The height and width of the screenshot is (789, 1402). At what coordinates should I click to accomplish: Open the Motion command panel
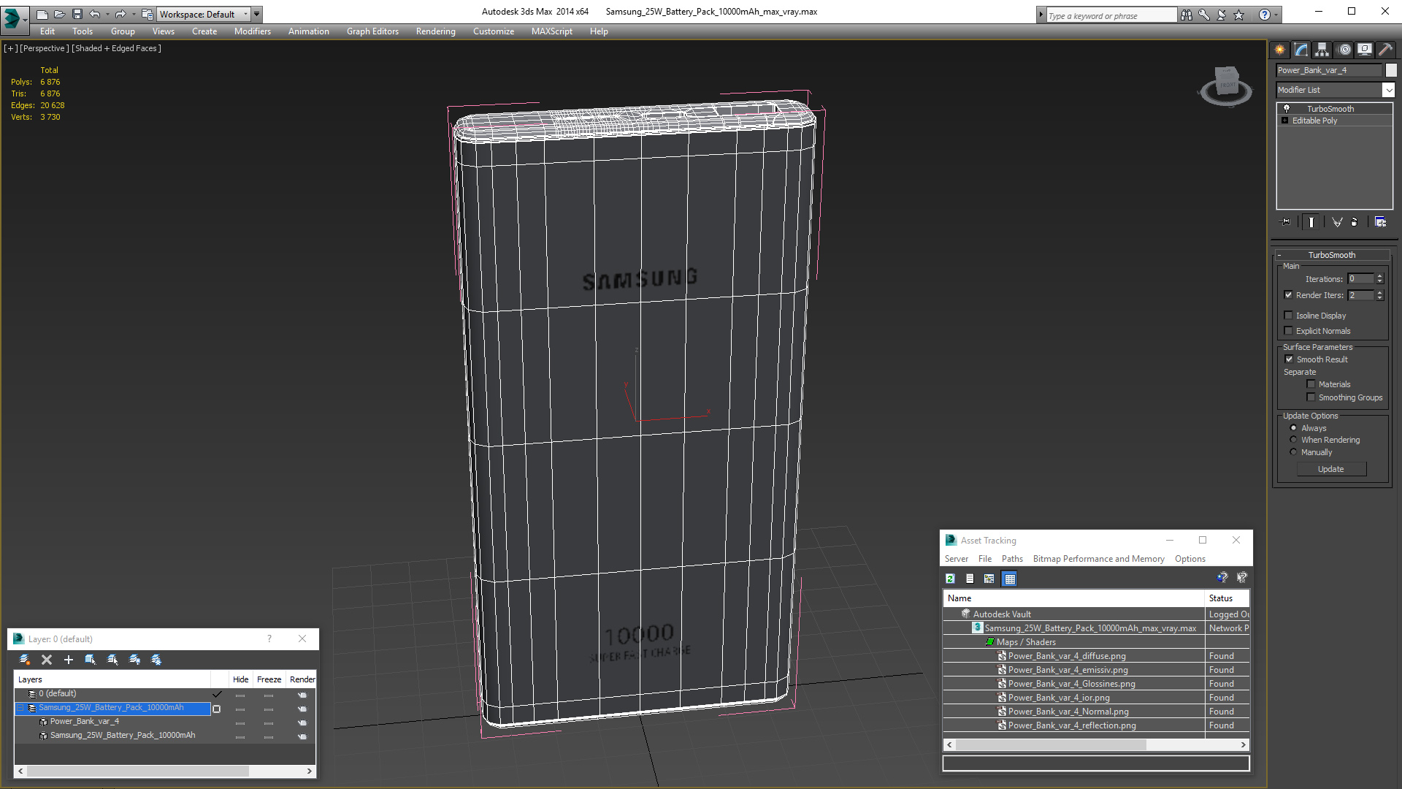1344,50
